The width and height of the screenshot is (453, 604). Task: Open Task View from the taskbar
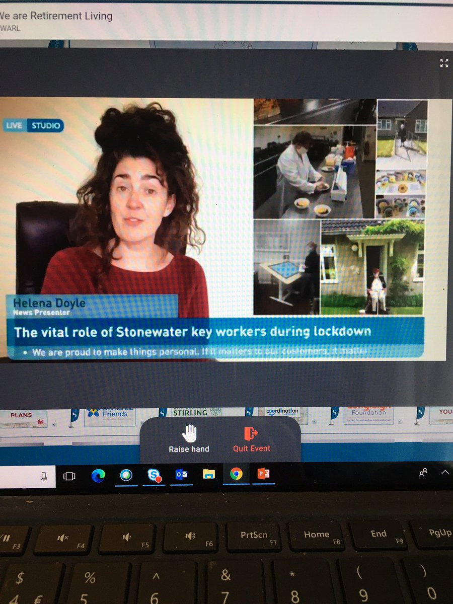pyautogui.click(x=69, y=476)
